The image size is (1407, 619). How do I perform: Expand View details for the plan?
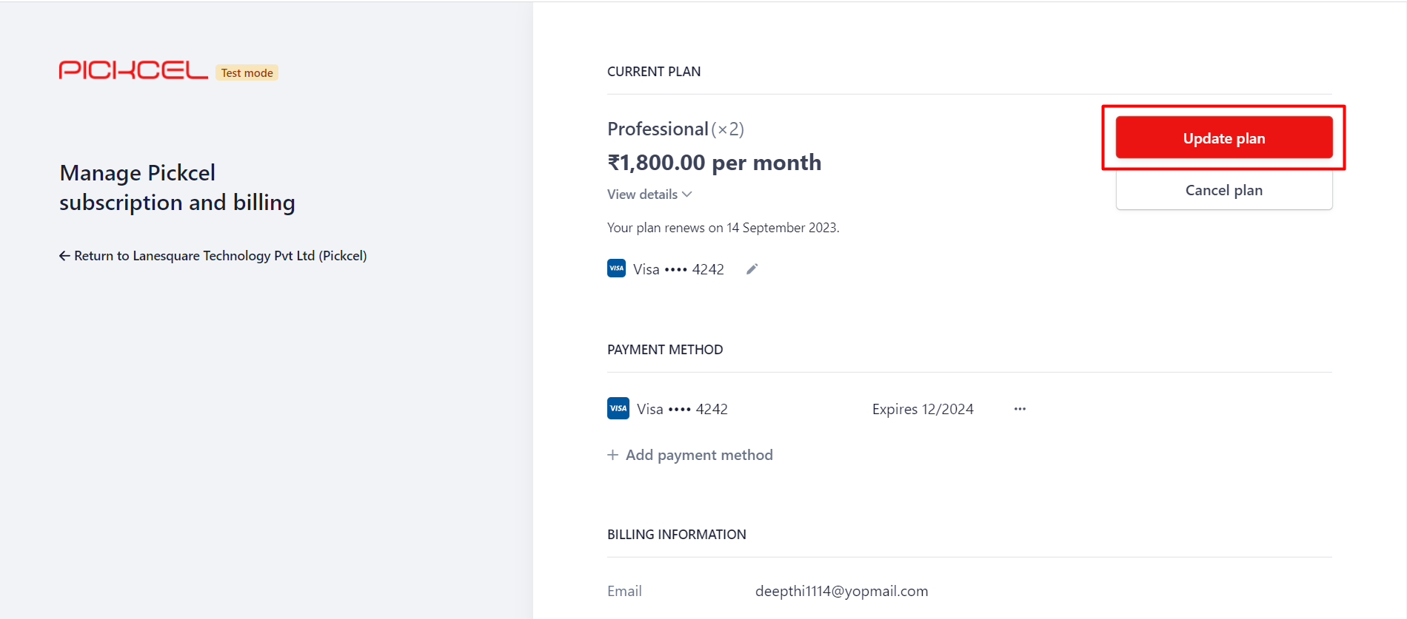(649, 195)
